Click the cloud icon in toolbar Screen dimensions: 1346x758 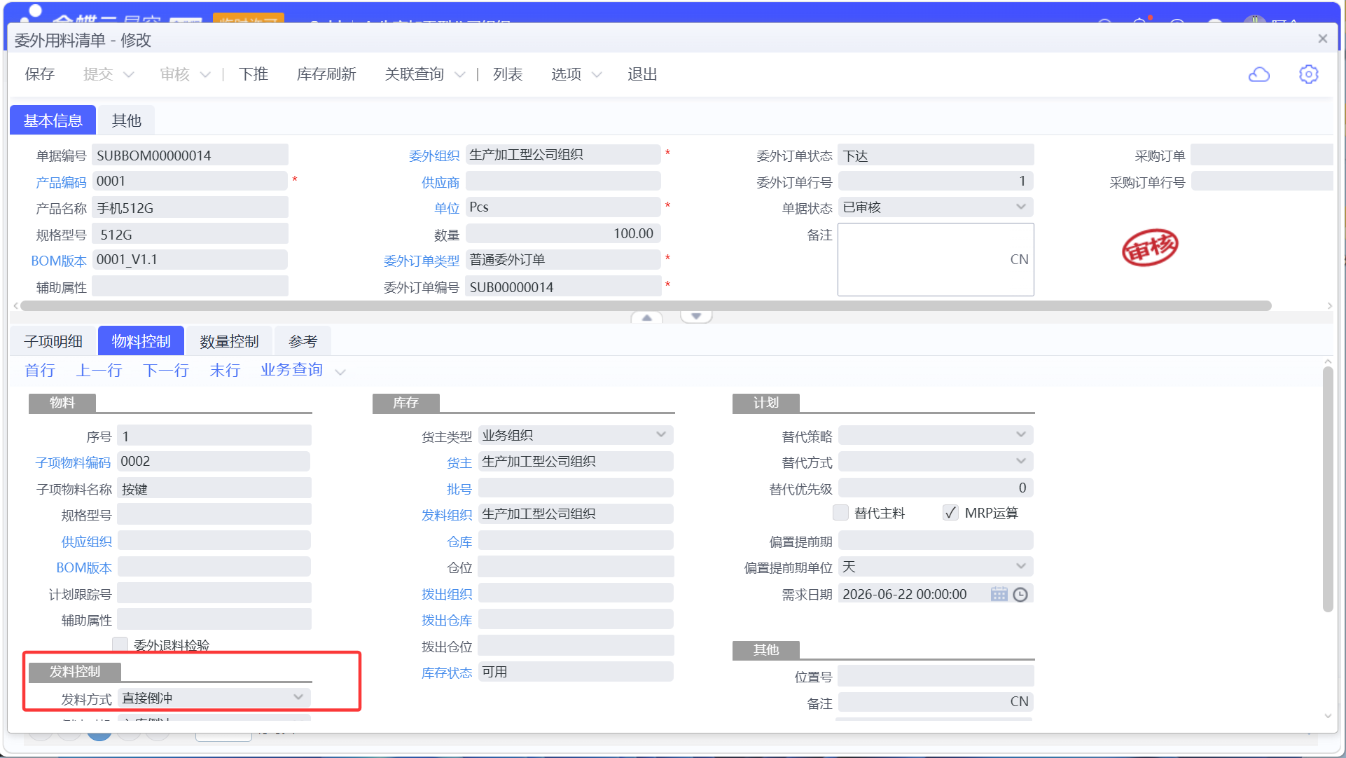click(x=1258, y=74)
